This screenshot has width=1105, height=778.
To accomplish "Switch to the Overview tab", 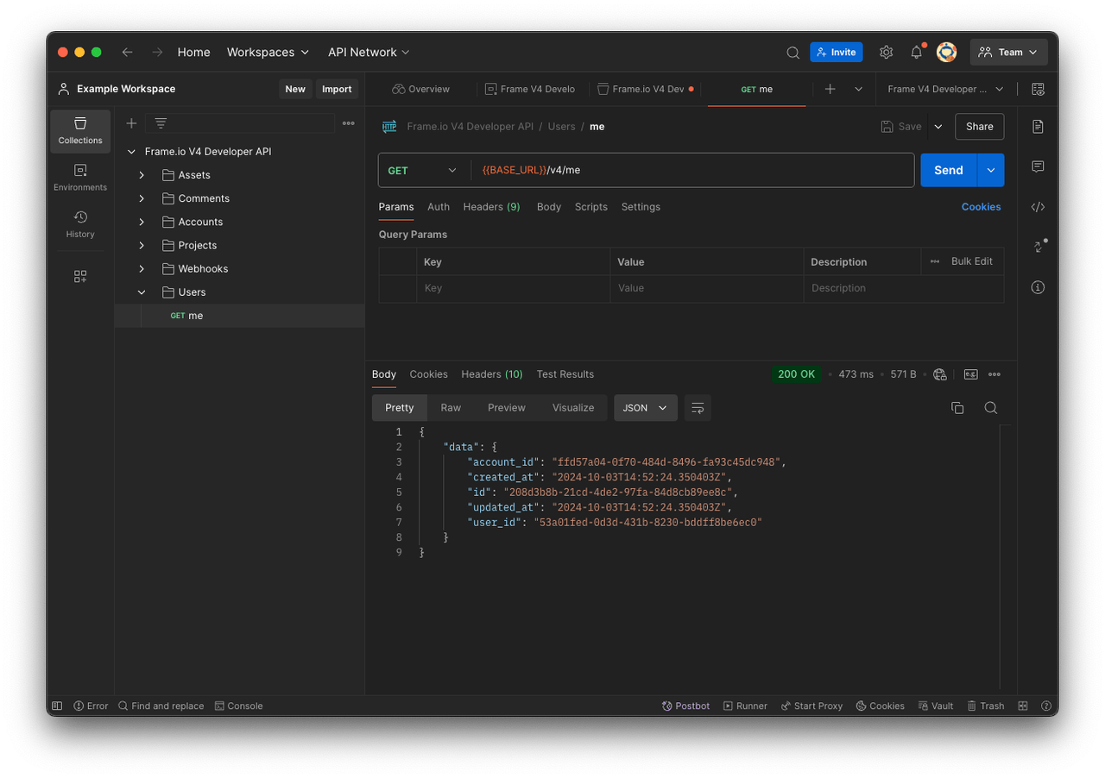I will click(x=420, y=89).
